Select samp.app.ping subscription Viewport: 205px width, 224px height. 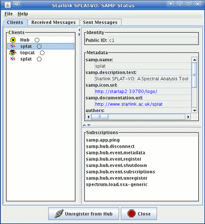[103, 140]
